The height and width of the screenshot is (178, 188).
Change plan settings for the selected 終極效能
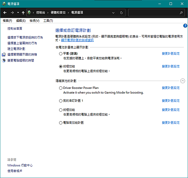[171, 66]
